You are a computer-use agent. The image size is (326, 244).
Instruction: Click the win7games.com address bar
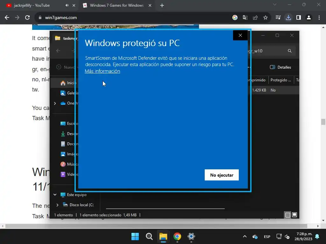pos(133,18)
